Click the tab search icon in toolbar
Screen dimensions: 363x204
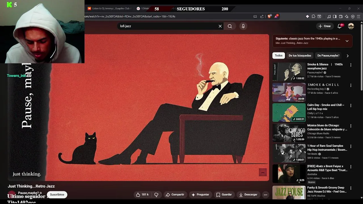pos(319,16)
